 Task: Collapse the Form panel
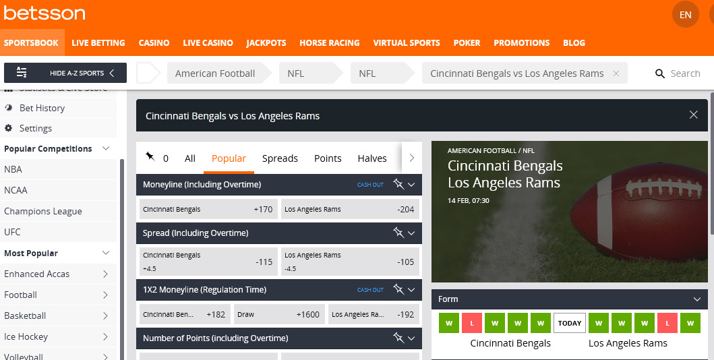tap(696, 299)
